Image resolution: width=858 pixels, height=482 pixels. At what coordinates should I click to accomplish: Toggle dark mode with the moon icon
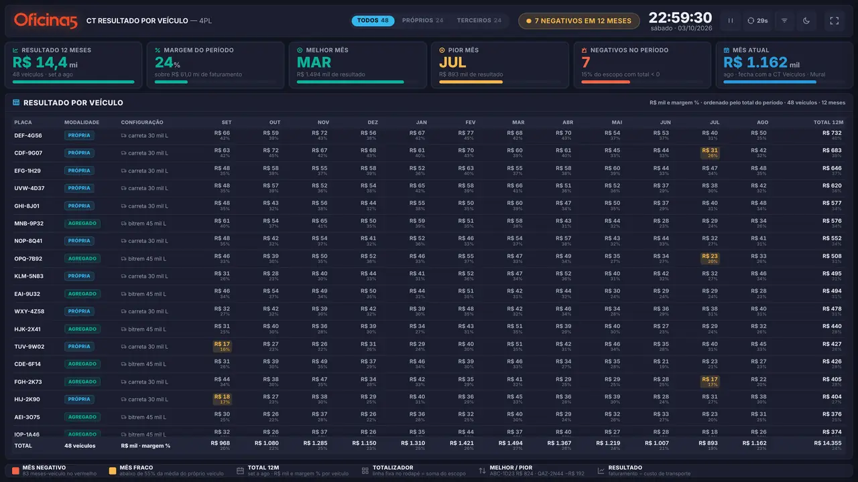pyautogui.click(x=806, y=21)
